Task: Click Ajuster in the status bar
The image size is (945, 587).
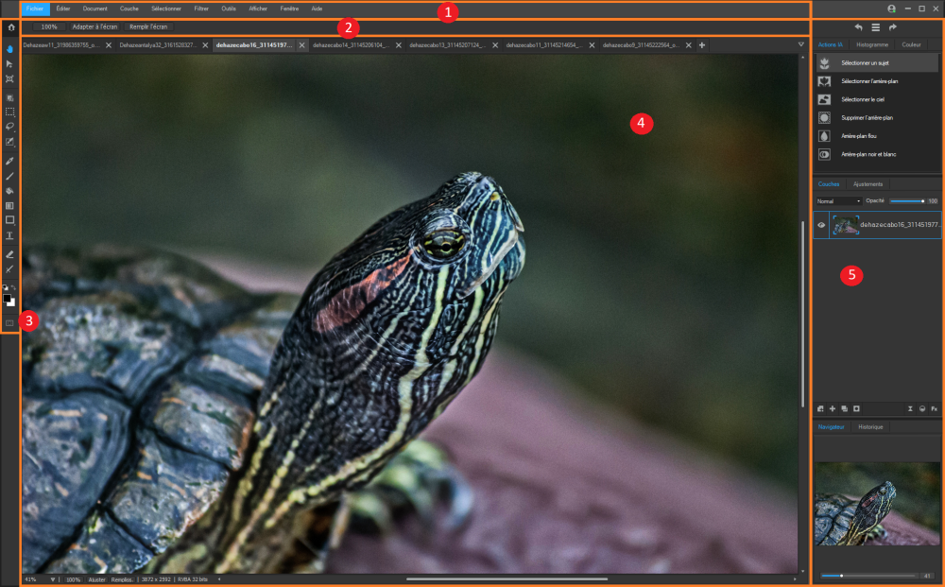Action: 96,579
